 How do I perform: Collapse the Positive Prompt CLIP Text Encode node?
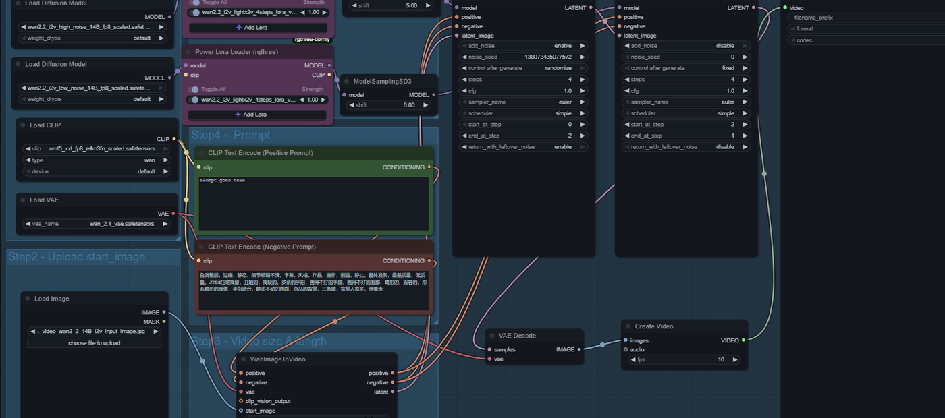pos(200,153)
